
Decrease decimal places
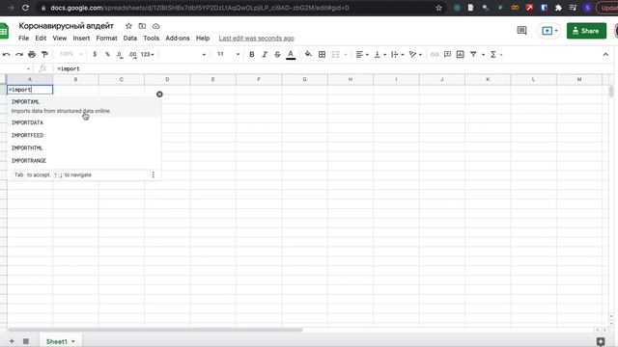tap(120, 54)
